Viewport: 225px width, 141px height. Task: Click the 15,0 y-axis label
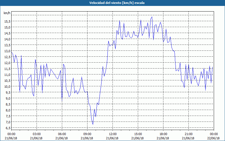7,27
